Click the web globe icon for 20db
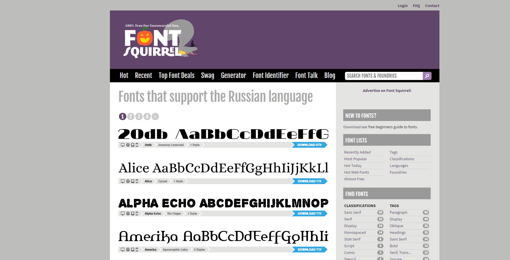This screenshot has width=510, height=260. coord(128,145)
